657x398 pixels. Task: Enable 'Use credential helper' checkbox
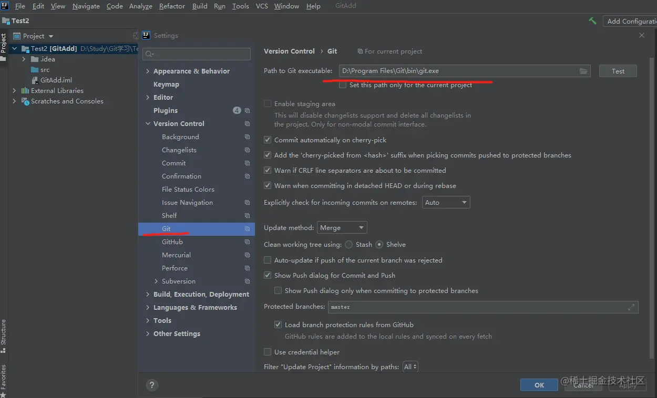click(268, 352)
